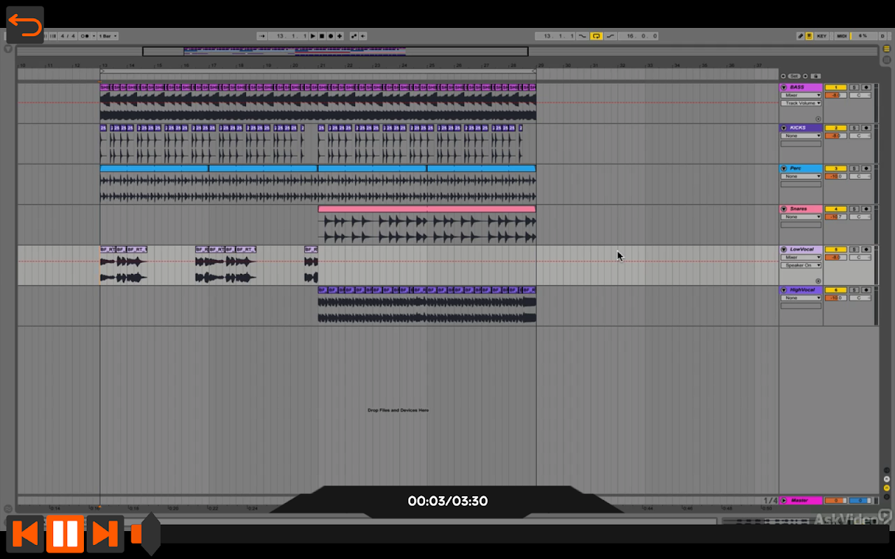Click the overdub plus button in the transport

click(339, 36)
